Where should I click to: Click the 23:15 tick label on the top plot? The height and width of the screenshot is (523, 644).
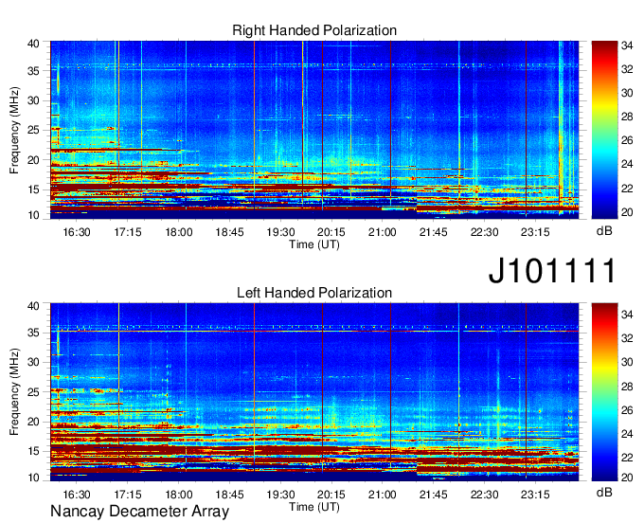[535, 232]
